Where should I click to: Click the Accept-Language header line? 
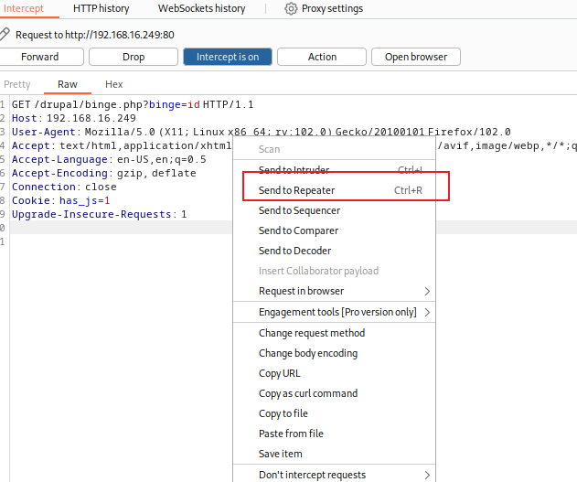(x=109, y=159)
